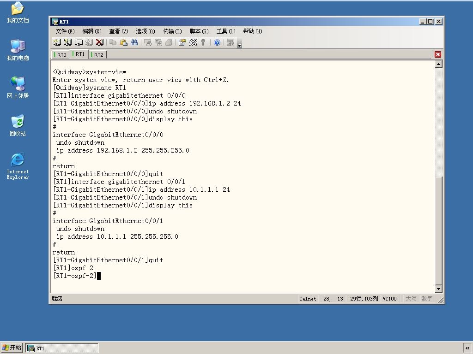Click the Connect in Tab icon
The image size is (473, 354).
click(79, 42)
